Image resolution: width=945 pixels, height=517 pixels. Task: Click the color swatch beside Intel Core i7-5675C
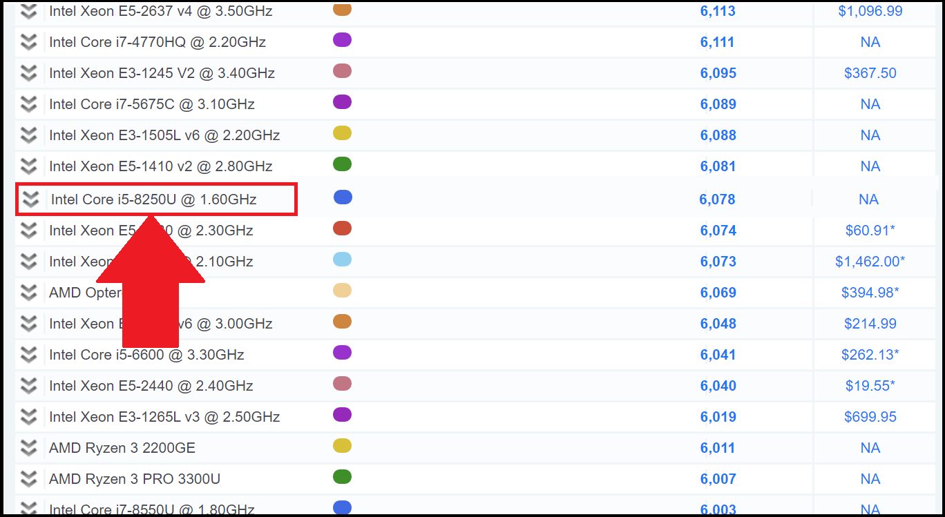(342, 101)
